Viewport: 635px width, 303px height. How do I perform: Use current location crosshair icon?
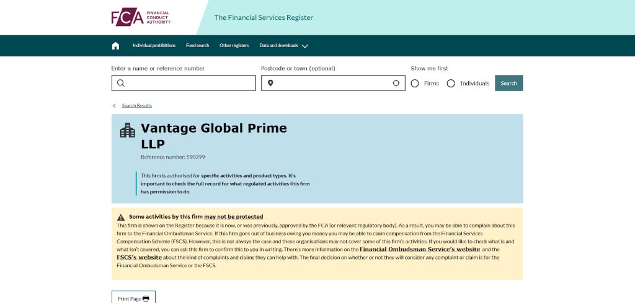pos(396,83)
